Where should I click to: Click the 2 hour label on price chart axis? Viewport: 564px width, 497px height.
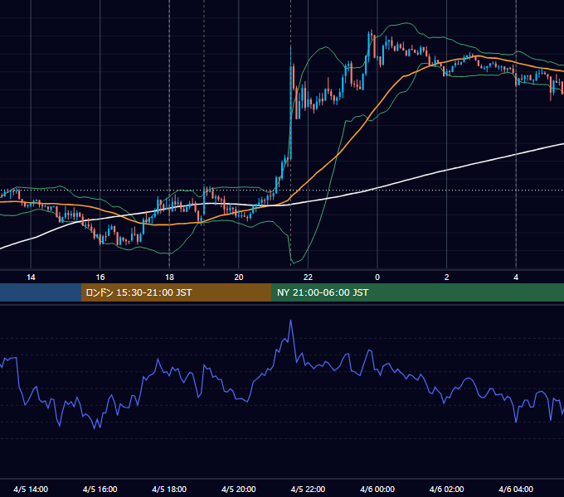click(x=447, y=277)
